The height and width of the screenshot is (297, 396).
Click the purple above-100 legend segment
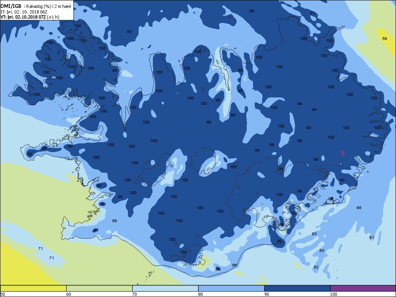coord(363,288)
